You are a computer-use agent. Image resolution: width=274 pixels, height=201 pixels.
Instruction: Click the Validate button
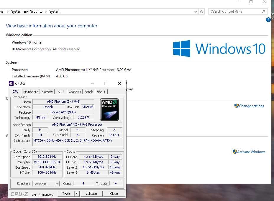91,194
